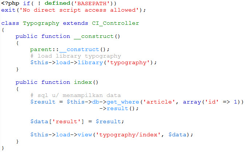Click the 'view' method in load->view
Viewport: 245px width, 152px height.
[85, 135]
